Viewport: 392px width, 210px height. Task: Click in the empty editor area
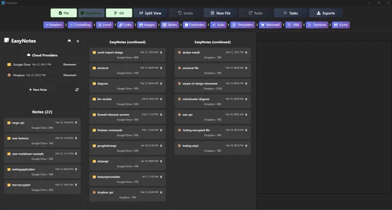coord(324,117)
